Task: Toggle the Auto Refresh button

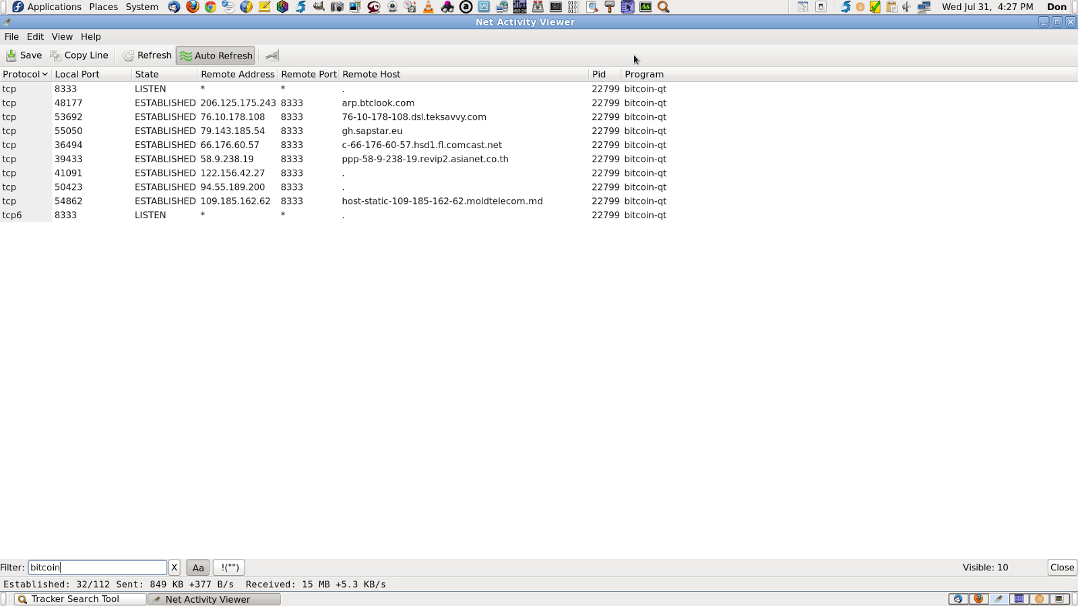Action: (216, 55)
